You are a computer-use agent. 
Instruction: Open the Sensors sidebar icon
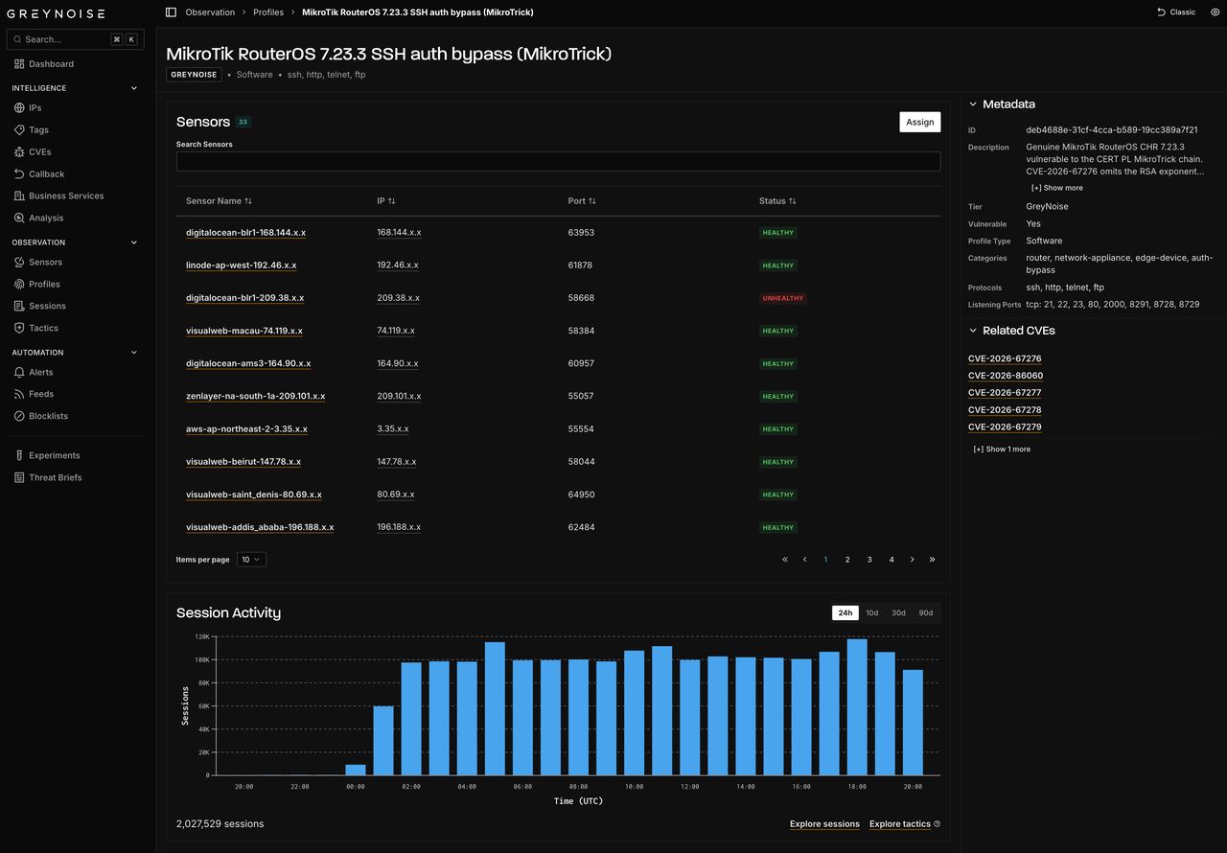19,262
